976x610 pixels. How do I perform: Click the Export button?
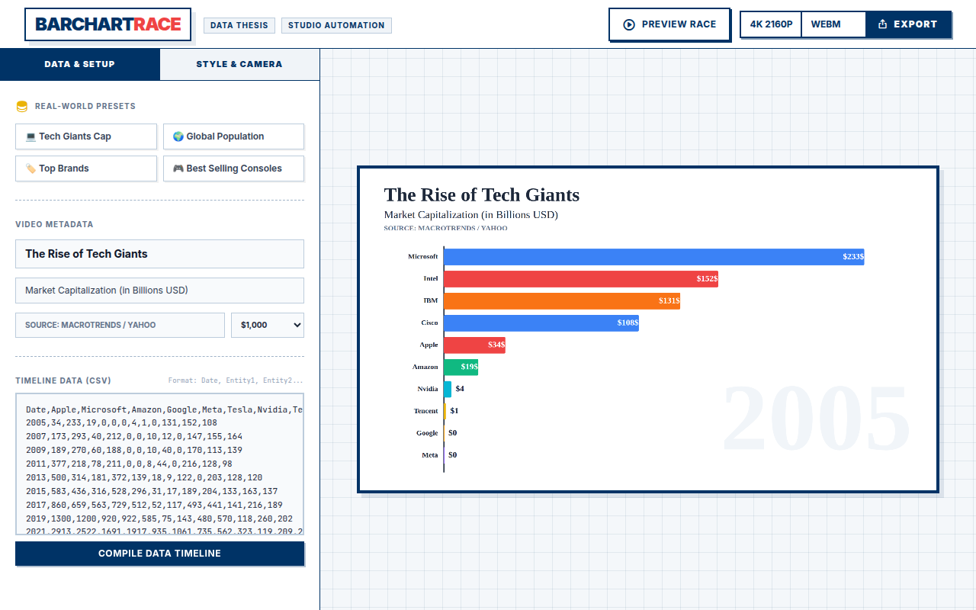point(908,24)
